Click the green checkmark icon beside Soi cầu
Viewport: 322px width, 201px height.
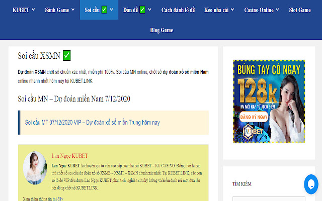pyautogui.click(x=104, y=10)
